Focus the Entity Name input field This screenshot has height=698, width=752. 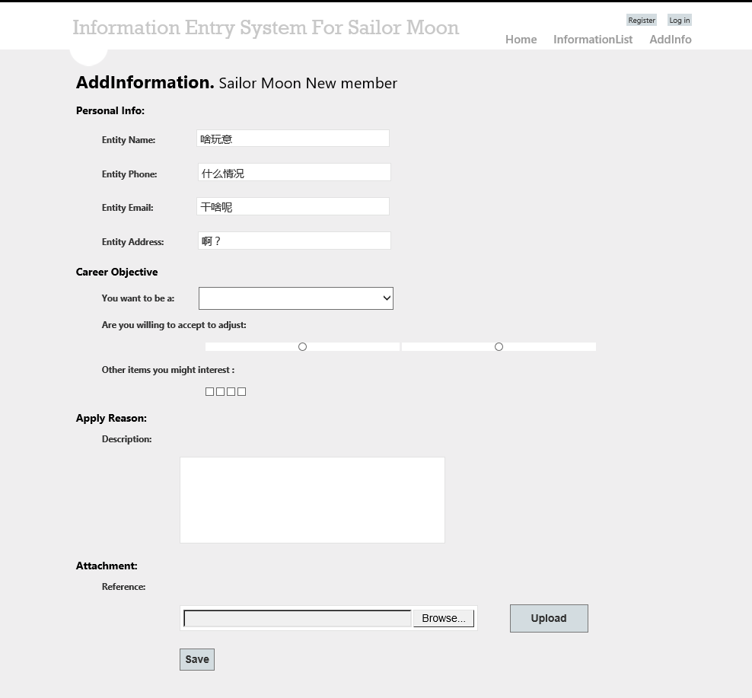pyautogui.click(x=293, y=139)
